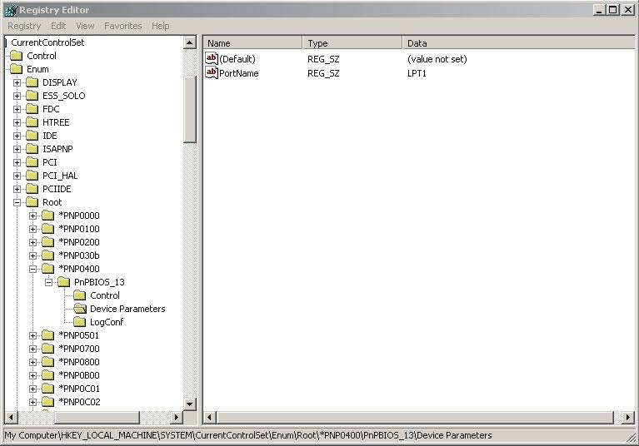Click values pane scroll right arrow
This screenshot has height=446, width=639.
point(628,418)
